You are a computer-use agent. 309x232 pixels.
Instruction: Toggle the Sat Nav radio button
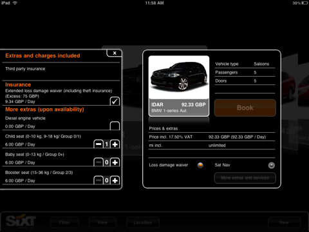[x=272, y=165]
